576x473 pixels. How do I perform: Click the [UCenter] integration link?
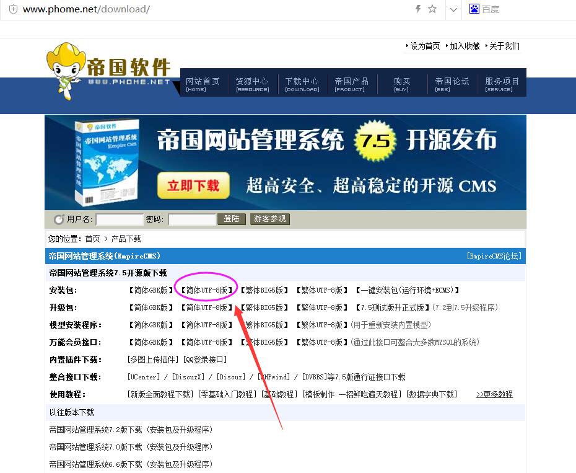point(144,377)
